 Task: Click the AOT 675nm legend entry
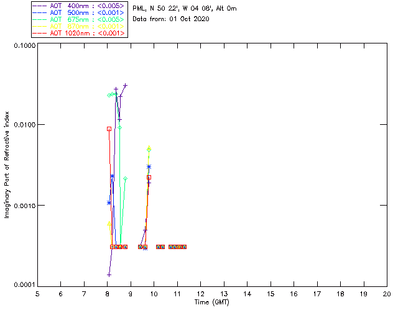click(x=79, y=19)
